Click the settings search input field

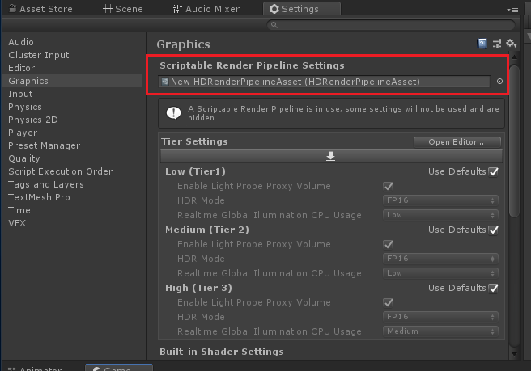pos(391,25)
